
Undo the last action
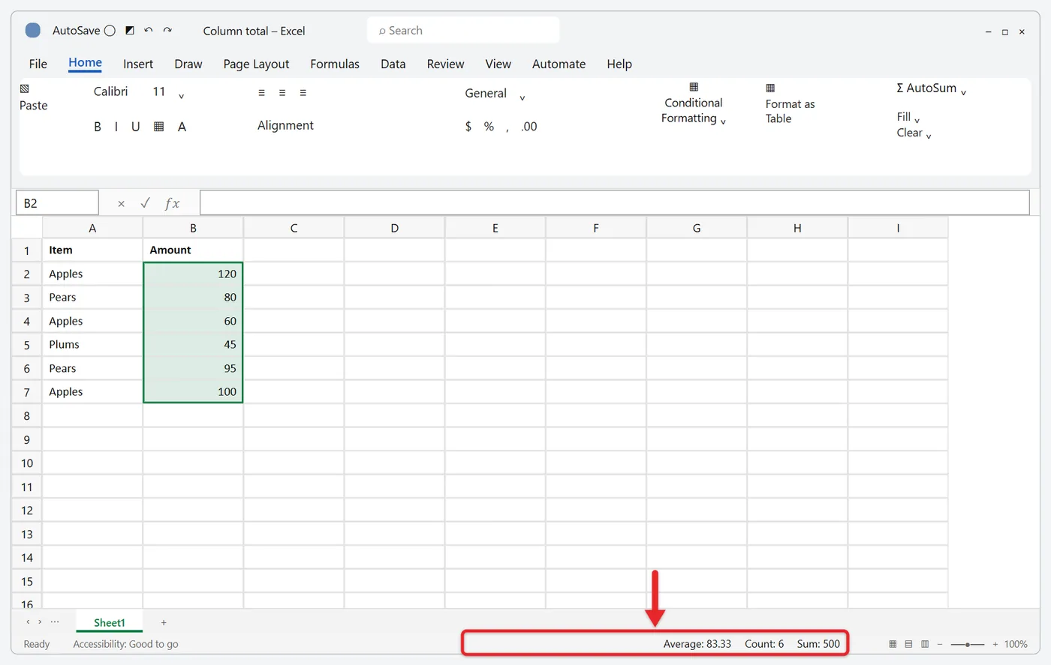149,31
